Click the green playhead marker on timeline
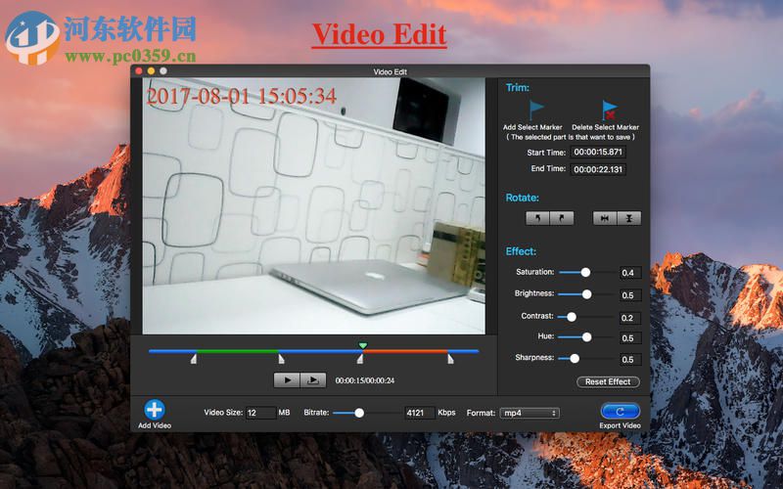 (x=363, y=345)
